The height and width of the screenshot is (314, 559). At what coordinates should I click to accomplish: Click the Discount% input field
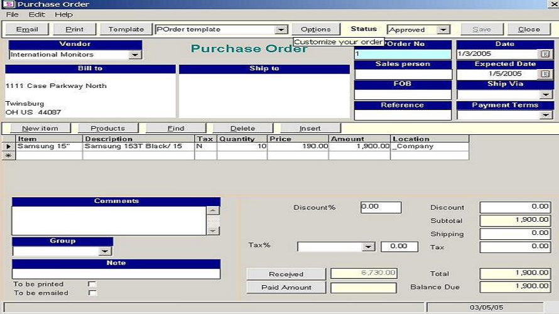click(x=381, y=207)
